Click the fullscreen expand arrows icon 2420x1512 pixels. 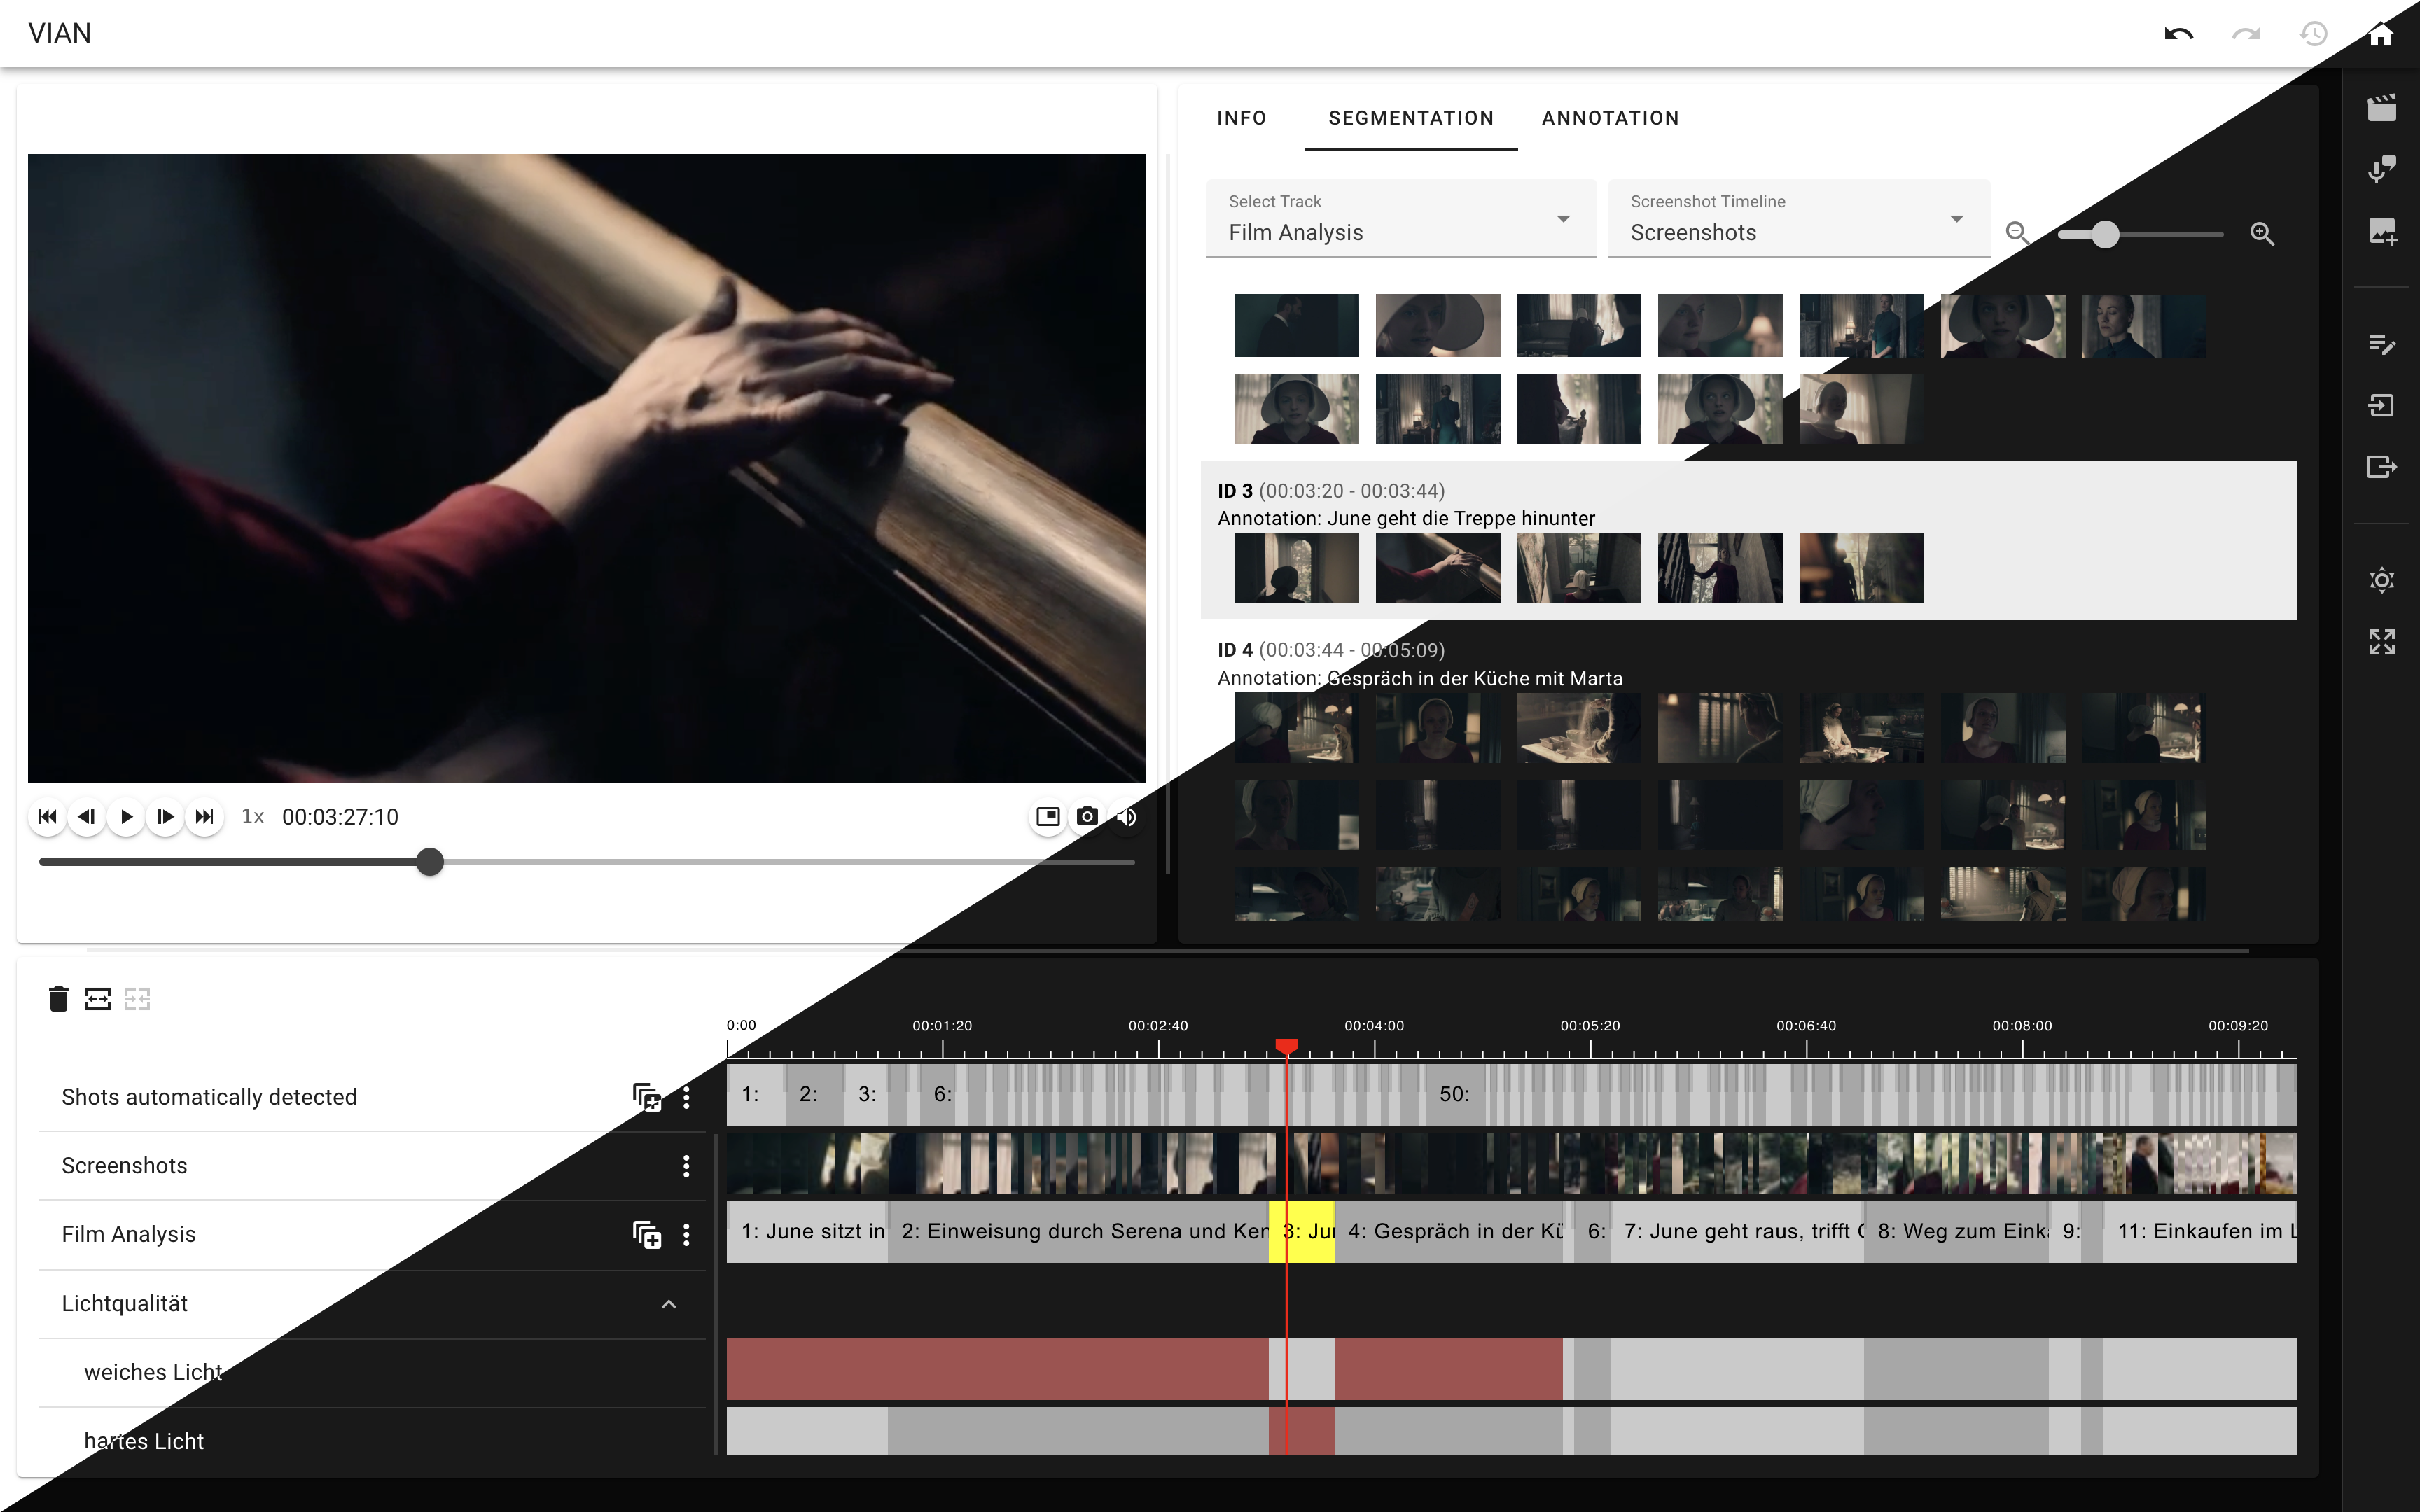2381,642
